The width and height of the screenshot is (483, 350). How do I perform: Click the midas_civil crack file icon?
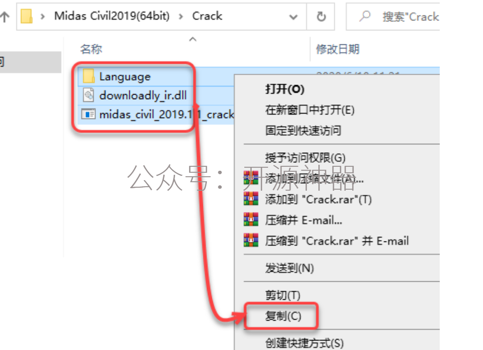[89, 115]
